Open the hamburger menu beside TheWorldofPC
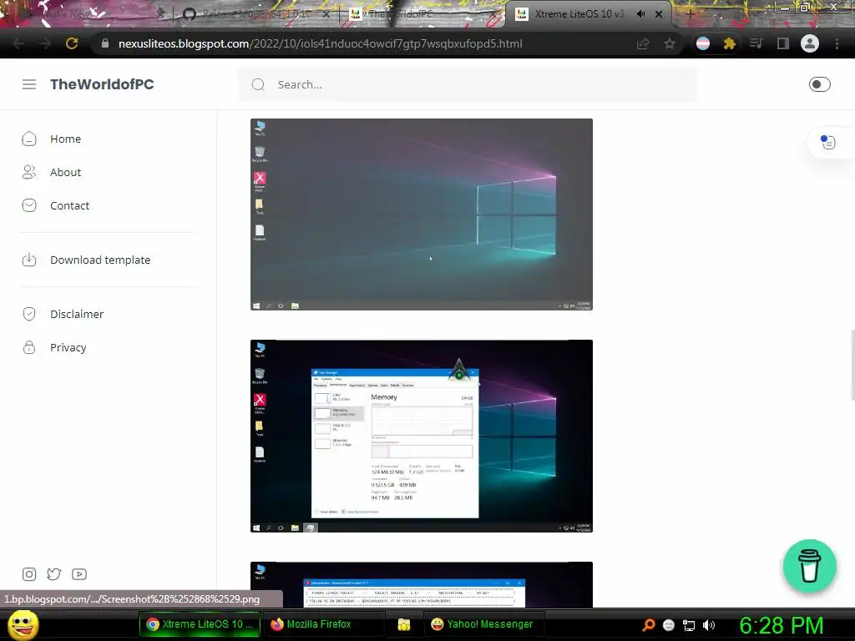 29,84
